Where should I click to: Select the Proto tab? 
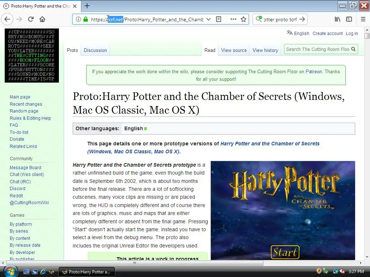click(x=72, y=50)
